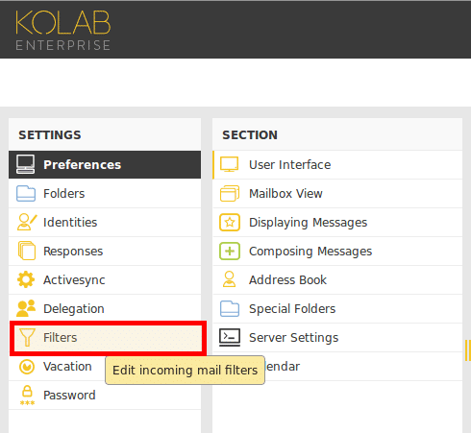Open the Responses settings item
471x433 pixels.
(x=105, y=251)
